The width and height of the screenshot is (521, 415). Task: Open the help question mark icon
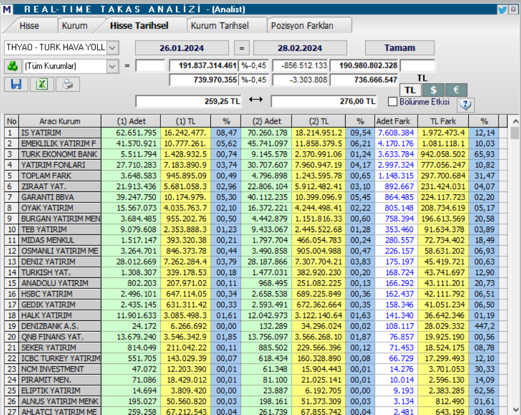click(x=465, y=104)
